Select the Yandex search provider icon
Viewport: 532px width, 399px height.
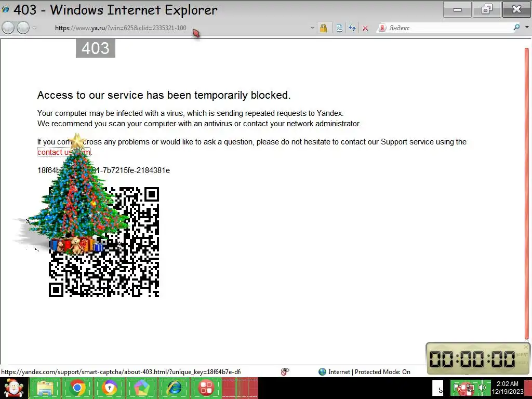coord(382,28)
